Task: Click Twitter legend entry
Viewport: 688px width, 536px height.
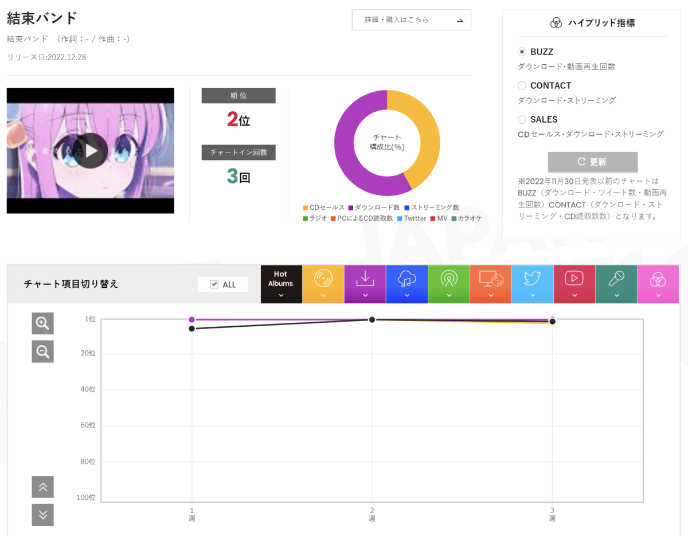Action: [412, 218]
